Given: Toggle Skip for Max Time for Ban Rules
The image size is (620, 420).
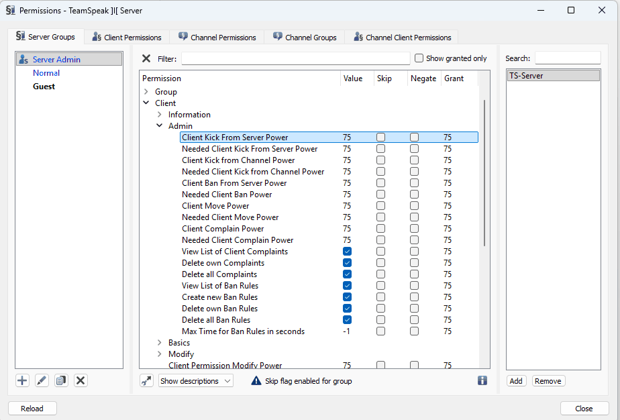Looking at the screenshot, I should point(380,331).
